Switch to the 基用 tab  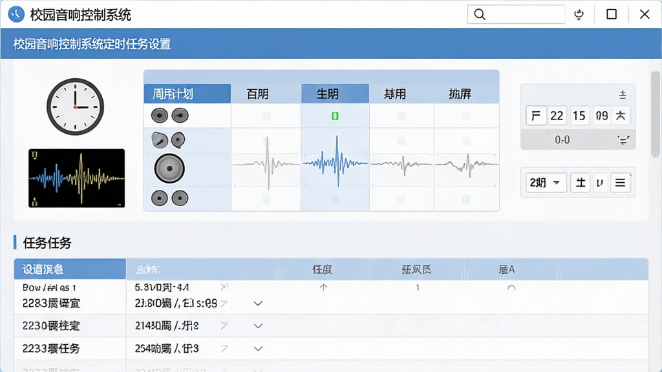coord(401,94)
